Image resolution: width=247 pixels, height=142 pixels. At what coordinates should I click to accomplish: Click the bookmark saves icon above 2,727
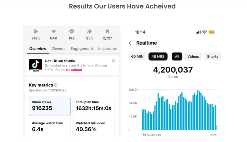[107, 31]
